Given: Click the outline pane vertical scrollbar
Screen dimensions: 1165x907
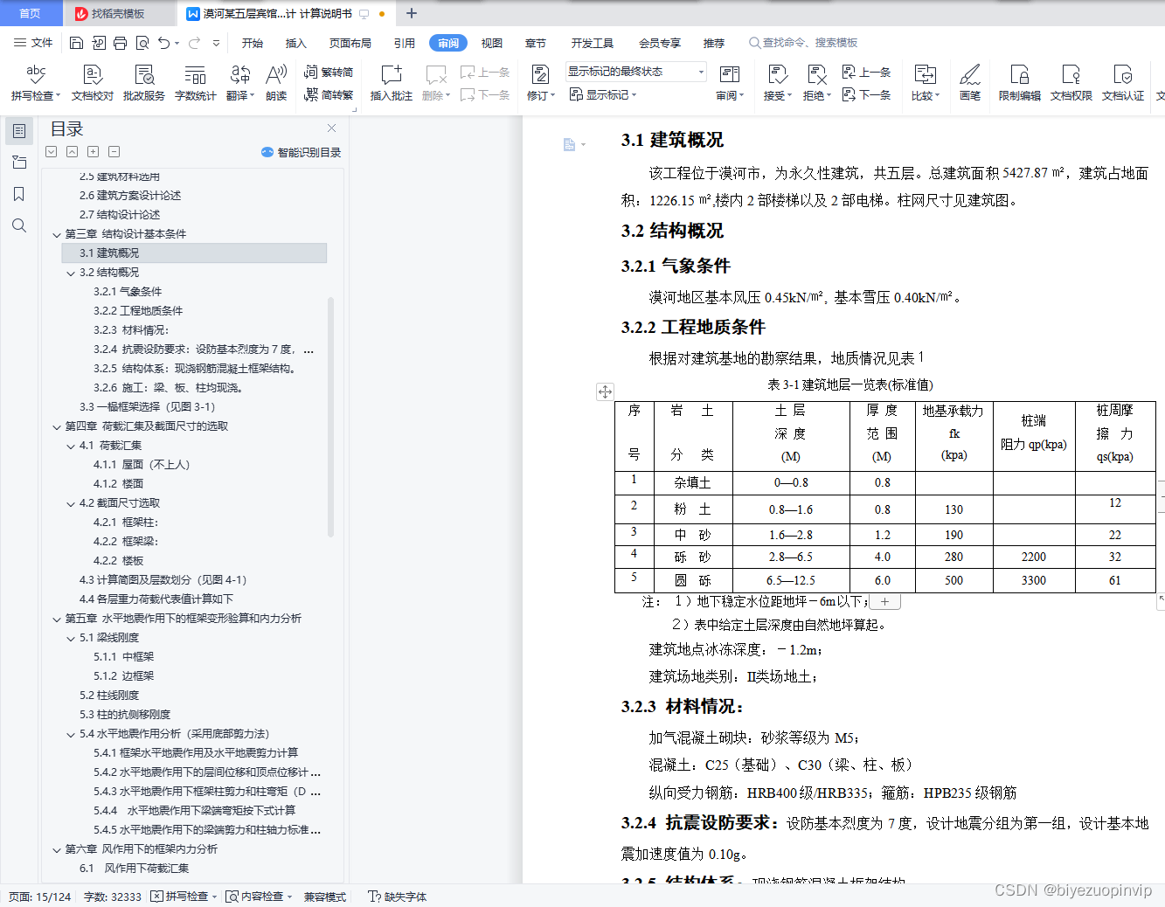Looking at the screenshot, I should pyautogui.click(x=330, y=417).
